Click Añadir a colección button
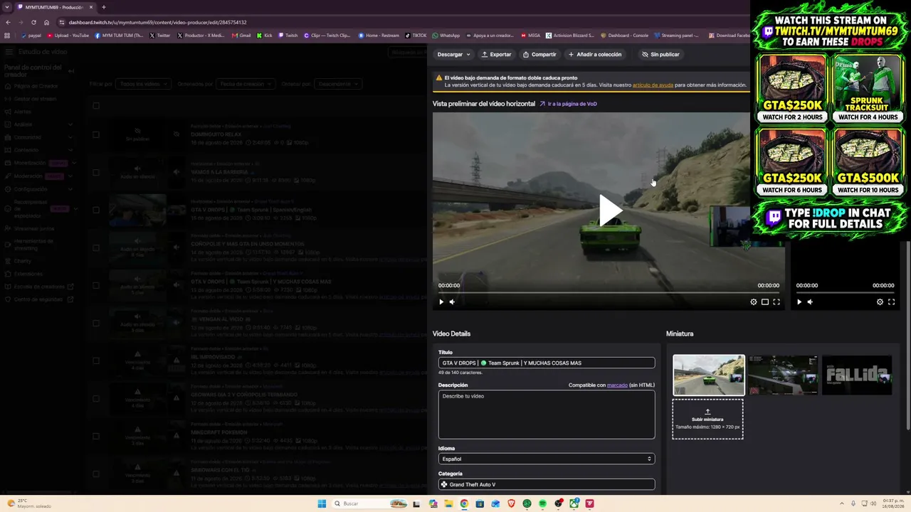This screenshot has width=911, height=512. 595,54
